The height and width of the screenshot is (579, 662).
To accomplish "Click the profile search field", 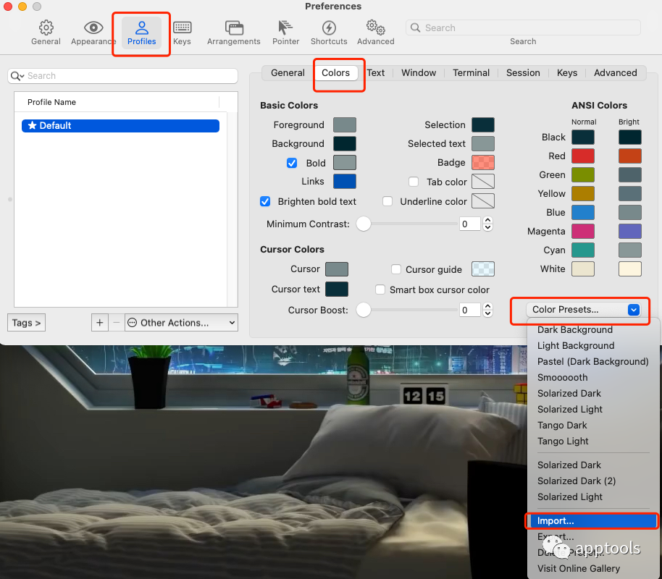I will click(123, 76).
